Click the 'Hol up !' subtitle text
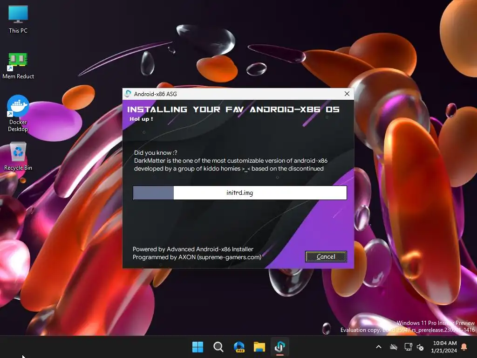The image size is (477, 358). (x=141, y=119)
